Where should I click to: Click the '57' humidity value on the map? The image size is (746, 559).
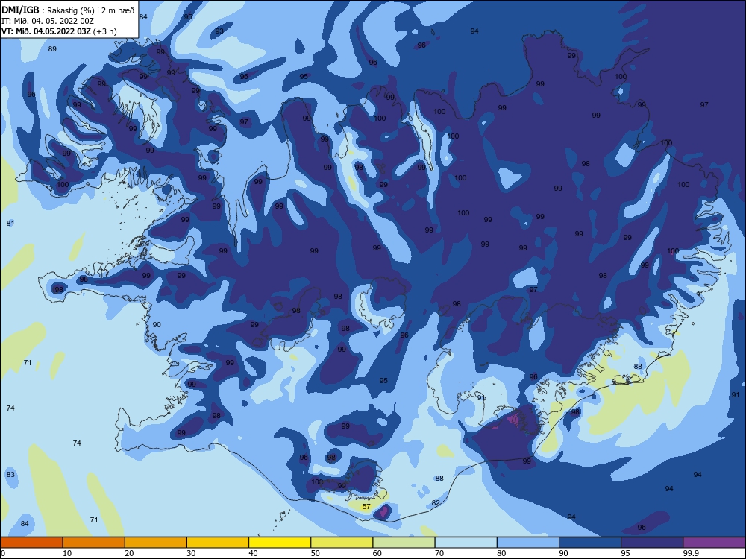point(366,506)
